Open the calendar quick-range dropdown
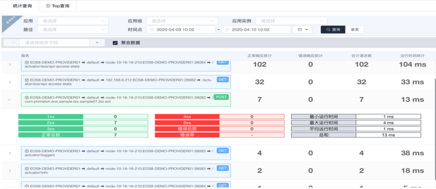This screenshot has width=436, height=189. click(302, 29)
